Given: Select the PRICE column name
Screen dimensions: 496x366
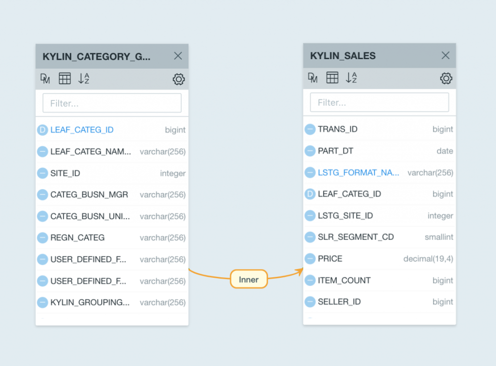Looking at the screenshot, I should [x=330, y=259].
